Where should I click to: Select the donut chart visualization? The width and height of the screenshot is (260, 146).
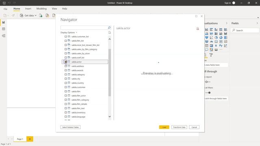click(x=221, y=38)
